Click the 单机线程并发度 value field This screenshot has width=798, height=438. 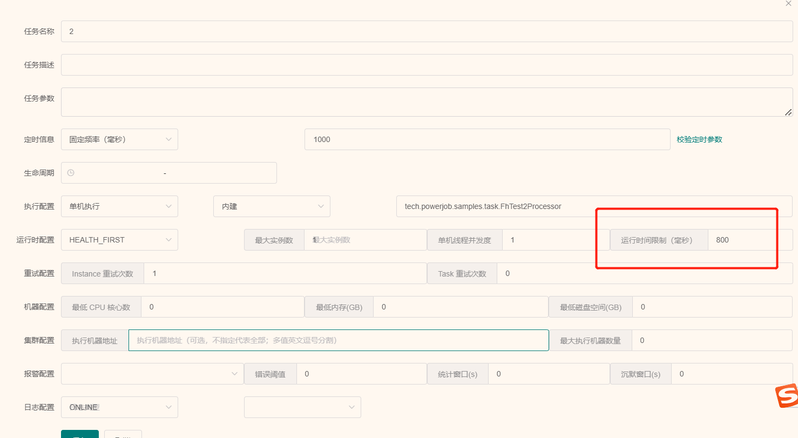coord(556,240)
